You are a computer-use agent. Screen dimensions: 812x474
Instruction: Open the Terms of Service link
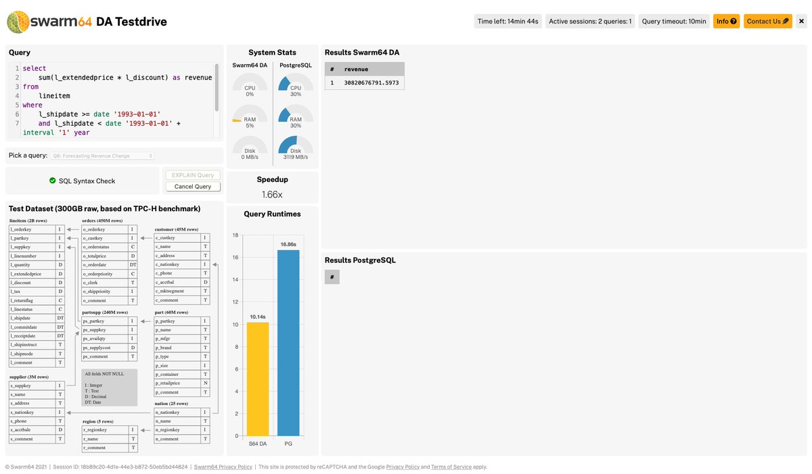pos(451,466)
